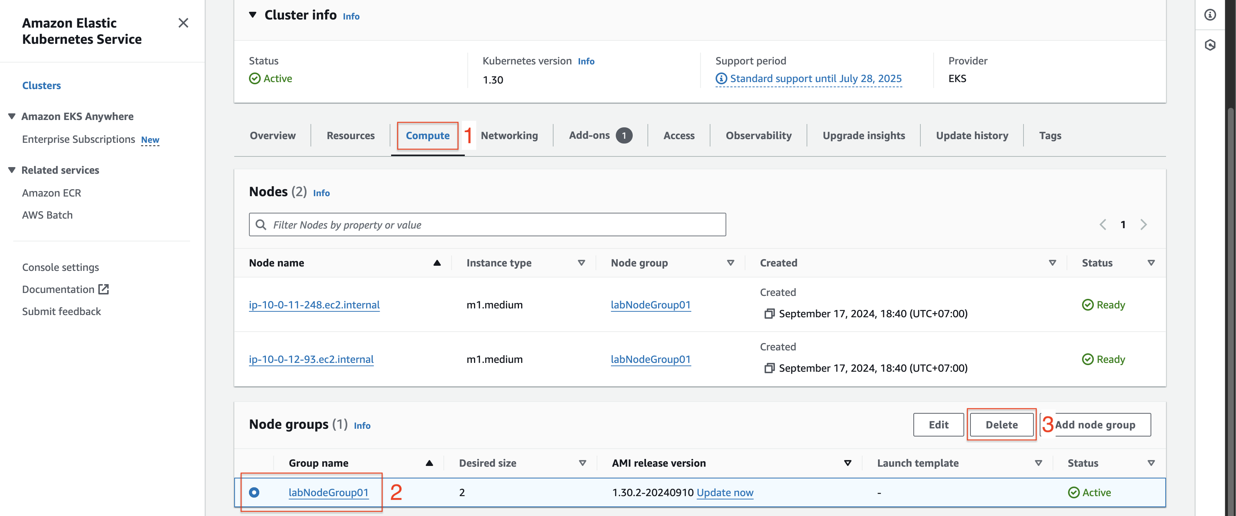Open node ip-10-0-11-248.ec2.internal
The height and width of the screenshot is (516, 1236).
pos(314,305)
